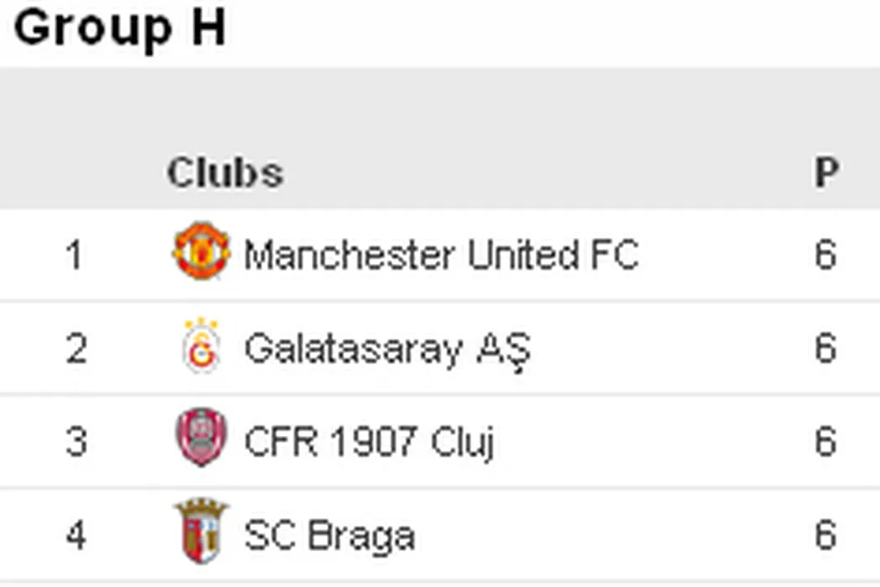Open the Galatasaray AŞ club link
Viewport: 880px width, 587px height.
(x=387, y=349)
